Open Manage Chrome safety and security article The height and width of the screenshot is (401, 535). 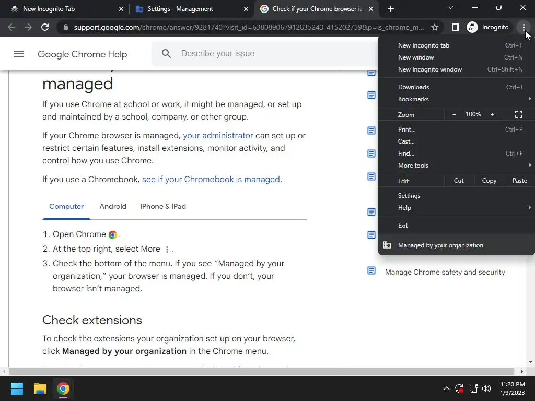click(445, 272)
